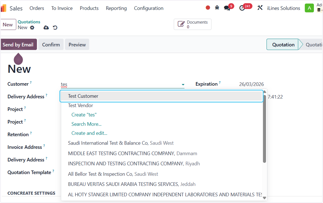Click Send by Email button
This screenshot has height=203, width=323.
(x=18, y=45)
